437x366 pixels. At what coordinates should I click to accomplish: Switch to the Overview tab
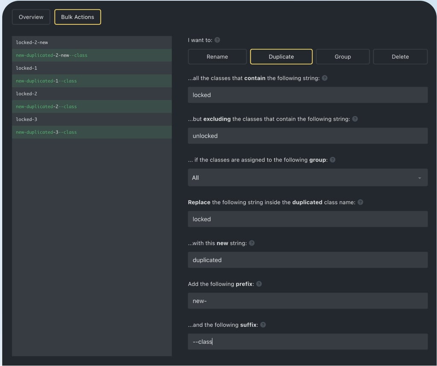tap(31, 17)
